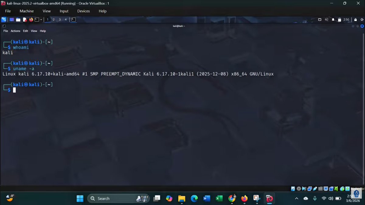The width and height of the screenshot is (365, 205).
Task: Click VirtualBox USB status icon
Action: tap(315, 189)
